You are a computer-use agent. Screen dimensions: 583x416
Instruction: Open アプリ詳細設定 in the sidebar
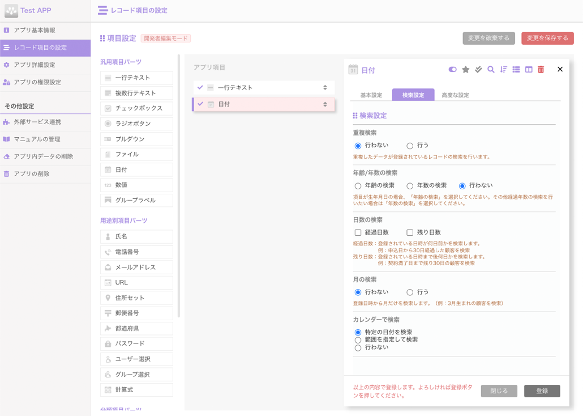[45, 65]
